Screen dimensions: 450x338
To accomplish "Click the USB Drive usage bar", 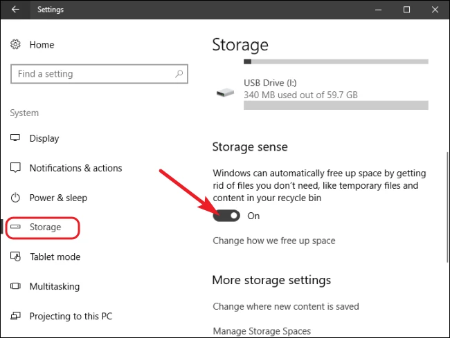I will click(335, 105).
